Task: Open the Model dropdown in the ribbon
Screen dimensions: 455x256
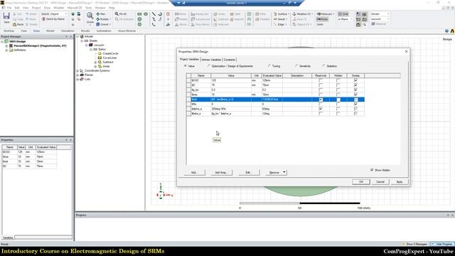Action: click(x=380, y=14)
